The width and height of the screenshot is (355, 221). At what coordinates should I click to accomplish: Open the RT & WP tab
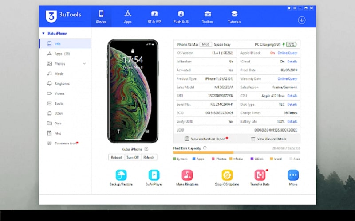pos(154,16)
